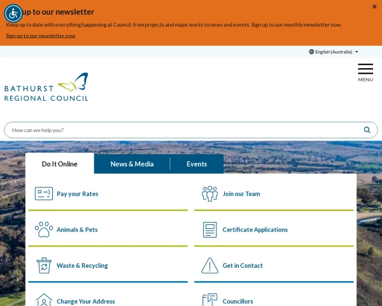
Task: Dismiss the newsletter banner with X
Action: [374, 6]
